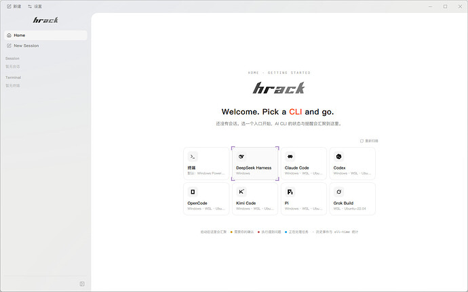Click the 需要你的确认 orange legend item
The width and height of the screenshot is (468, 292).
242,232
